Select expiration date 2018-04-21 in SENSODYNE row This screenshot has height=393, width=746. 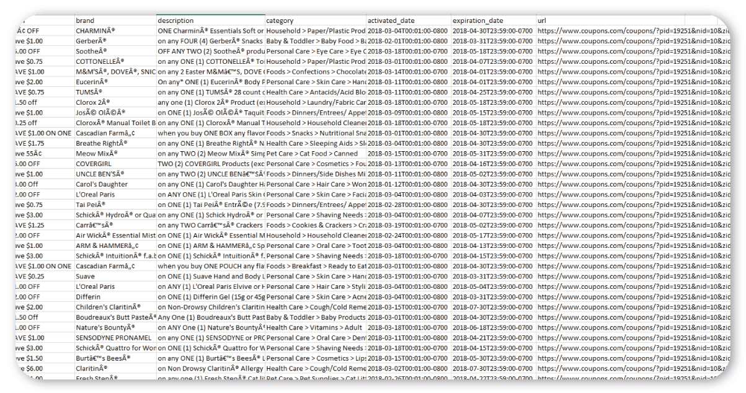494,338
